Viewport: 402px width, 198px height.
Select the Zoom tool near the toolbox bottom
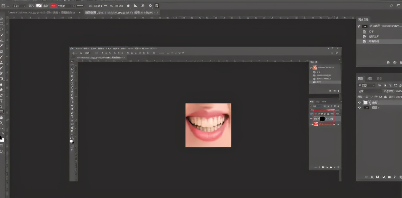click(x=2, y=123)
